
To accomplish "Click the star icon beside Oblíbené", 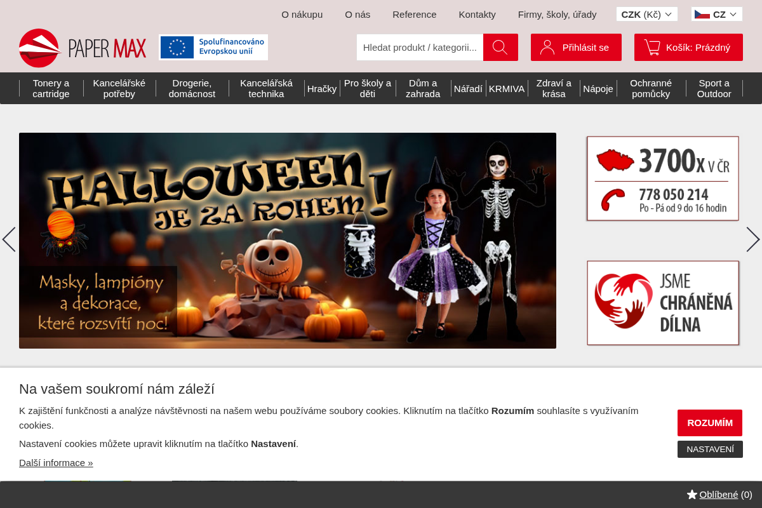I will [692, 494].
